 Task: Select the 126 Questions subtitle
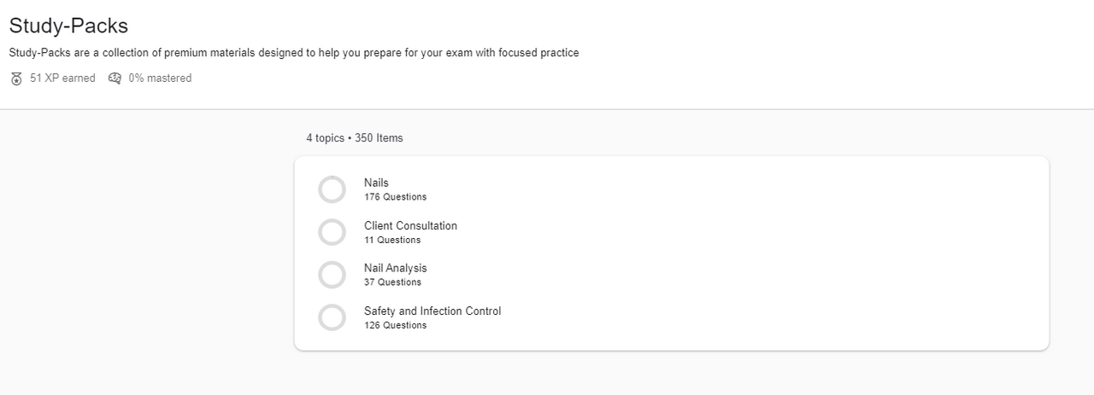pyautogui.click(x=395, y=325)
